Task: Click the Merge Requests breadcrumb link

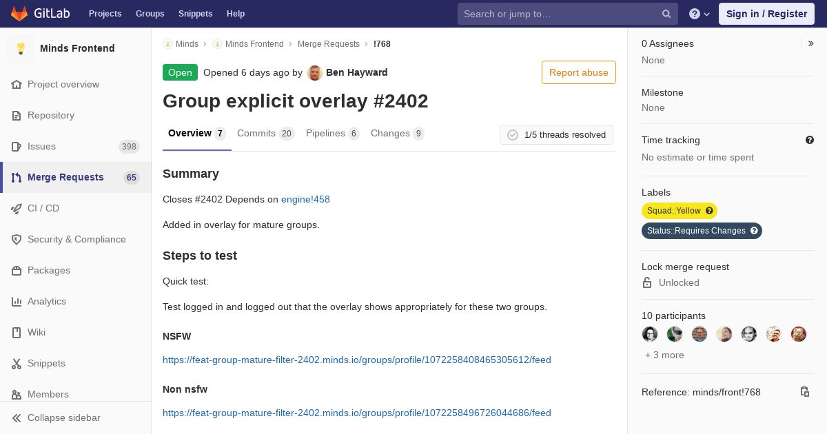Action: [x=329, y=44]
